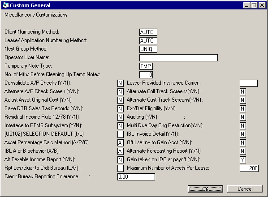The height and width of the screenshot is (197, 268).
Task: Select the Rpt Les/Guar to Crdt Bureau box
Action: [x=120, y=168]
